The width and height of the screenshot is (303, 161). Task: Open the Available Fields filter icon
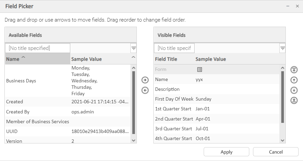(133, 49)
